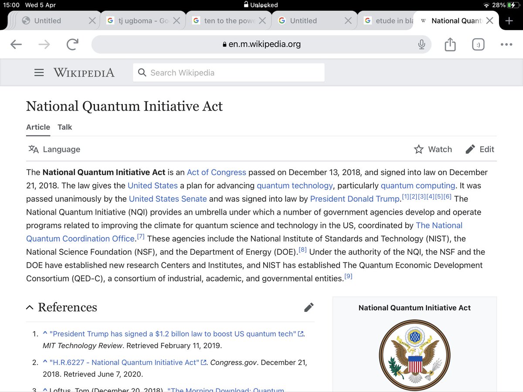Open the United States link
This screenshot has width=523, height=392.
click(153, 186)
